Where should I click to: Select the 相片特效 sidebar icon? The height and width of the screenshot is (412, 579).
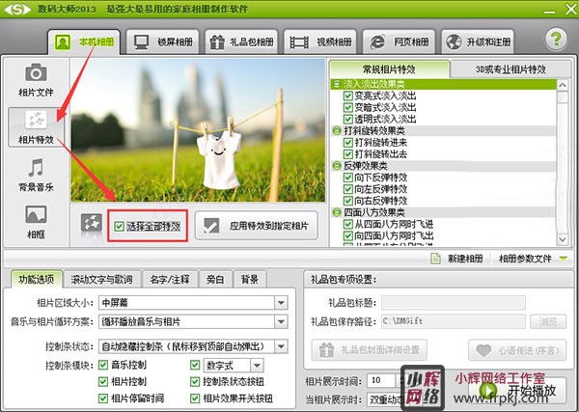[36, 120]
